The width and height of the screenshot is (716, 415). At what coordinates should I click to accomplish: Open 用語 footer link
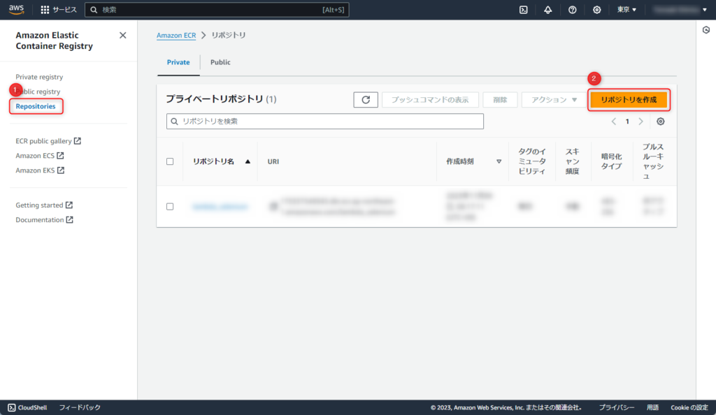coord(652,407)
